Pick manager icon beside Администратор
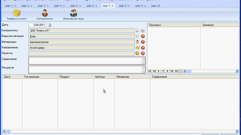This screenshot has width=241, height=135. (137, 42)
